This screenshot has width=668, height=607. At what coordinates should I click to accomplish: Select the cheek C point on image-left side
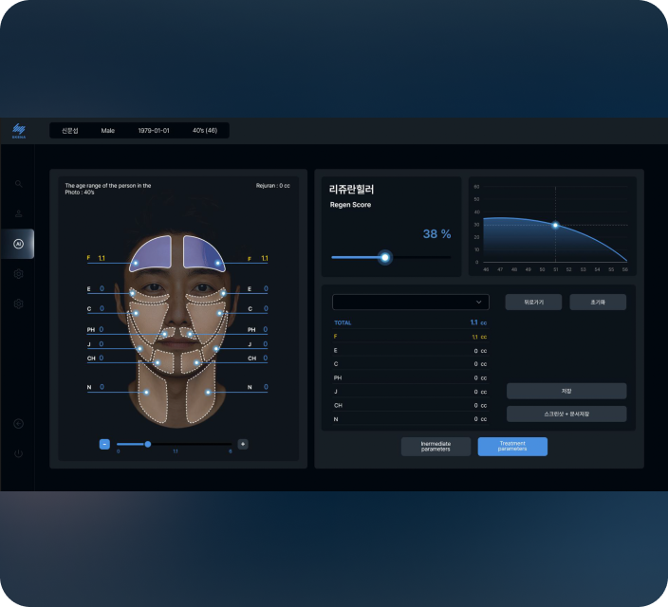136,313
